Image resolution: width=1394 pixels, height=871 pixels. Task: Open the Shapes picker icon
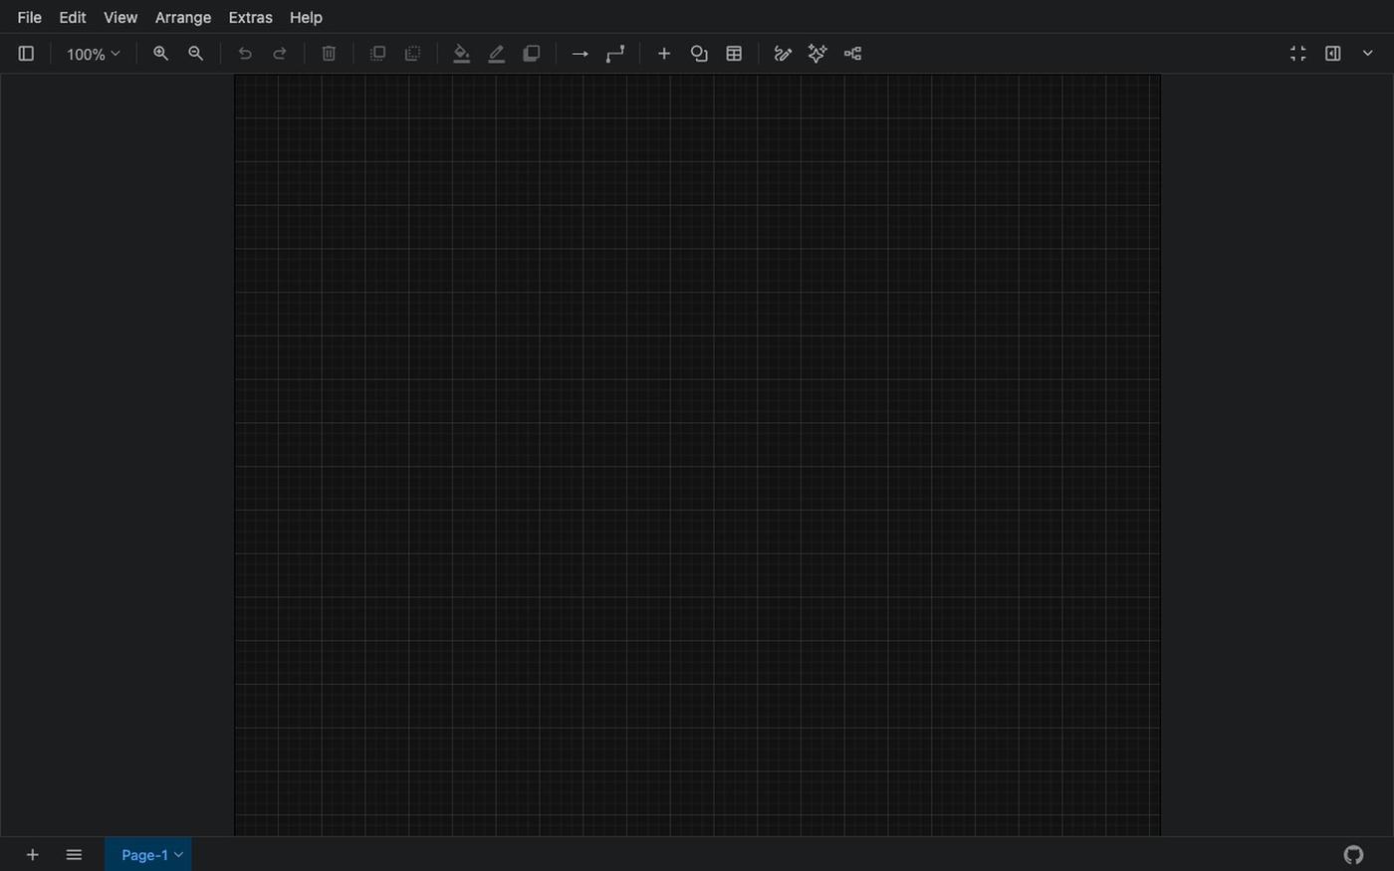[x=699, y=54]
